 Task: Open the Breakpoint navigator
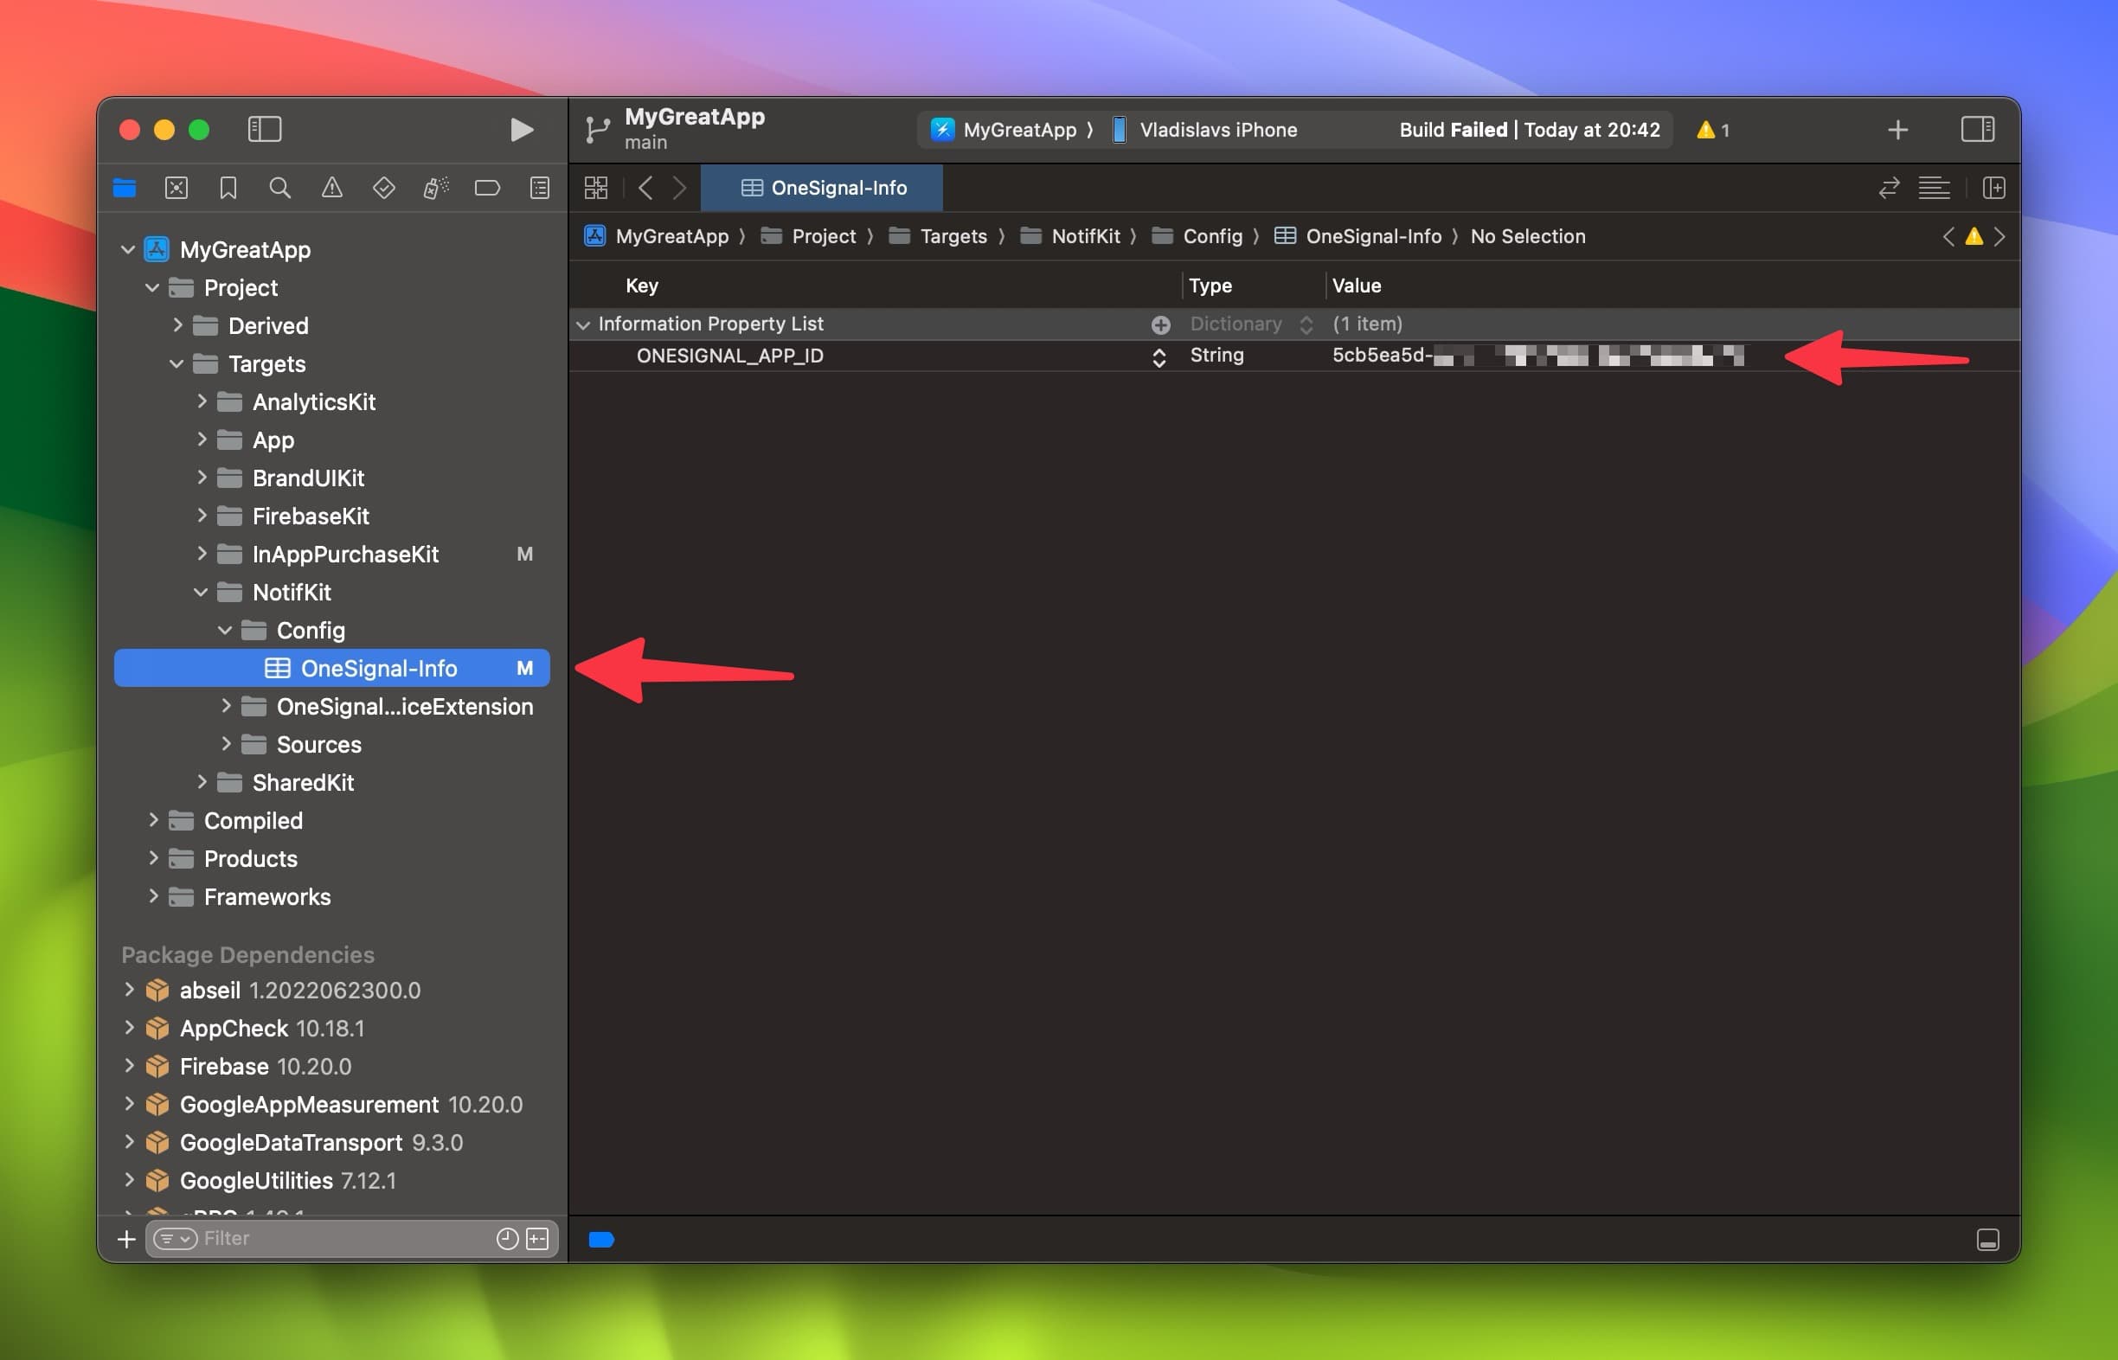pos(488,187)
